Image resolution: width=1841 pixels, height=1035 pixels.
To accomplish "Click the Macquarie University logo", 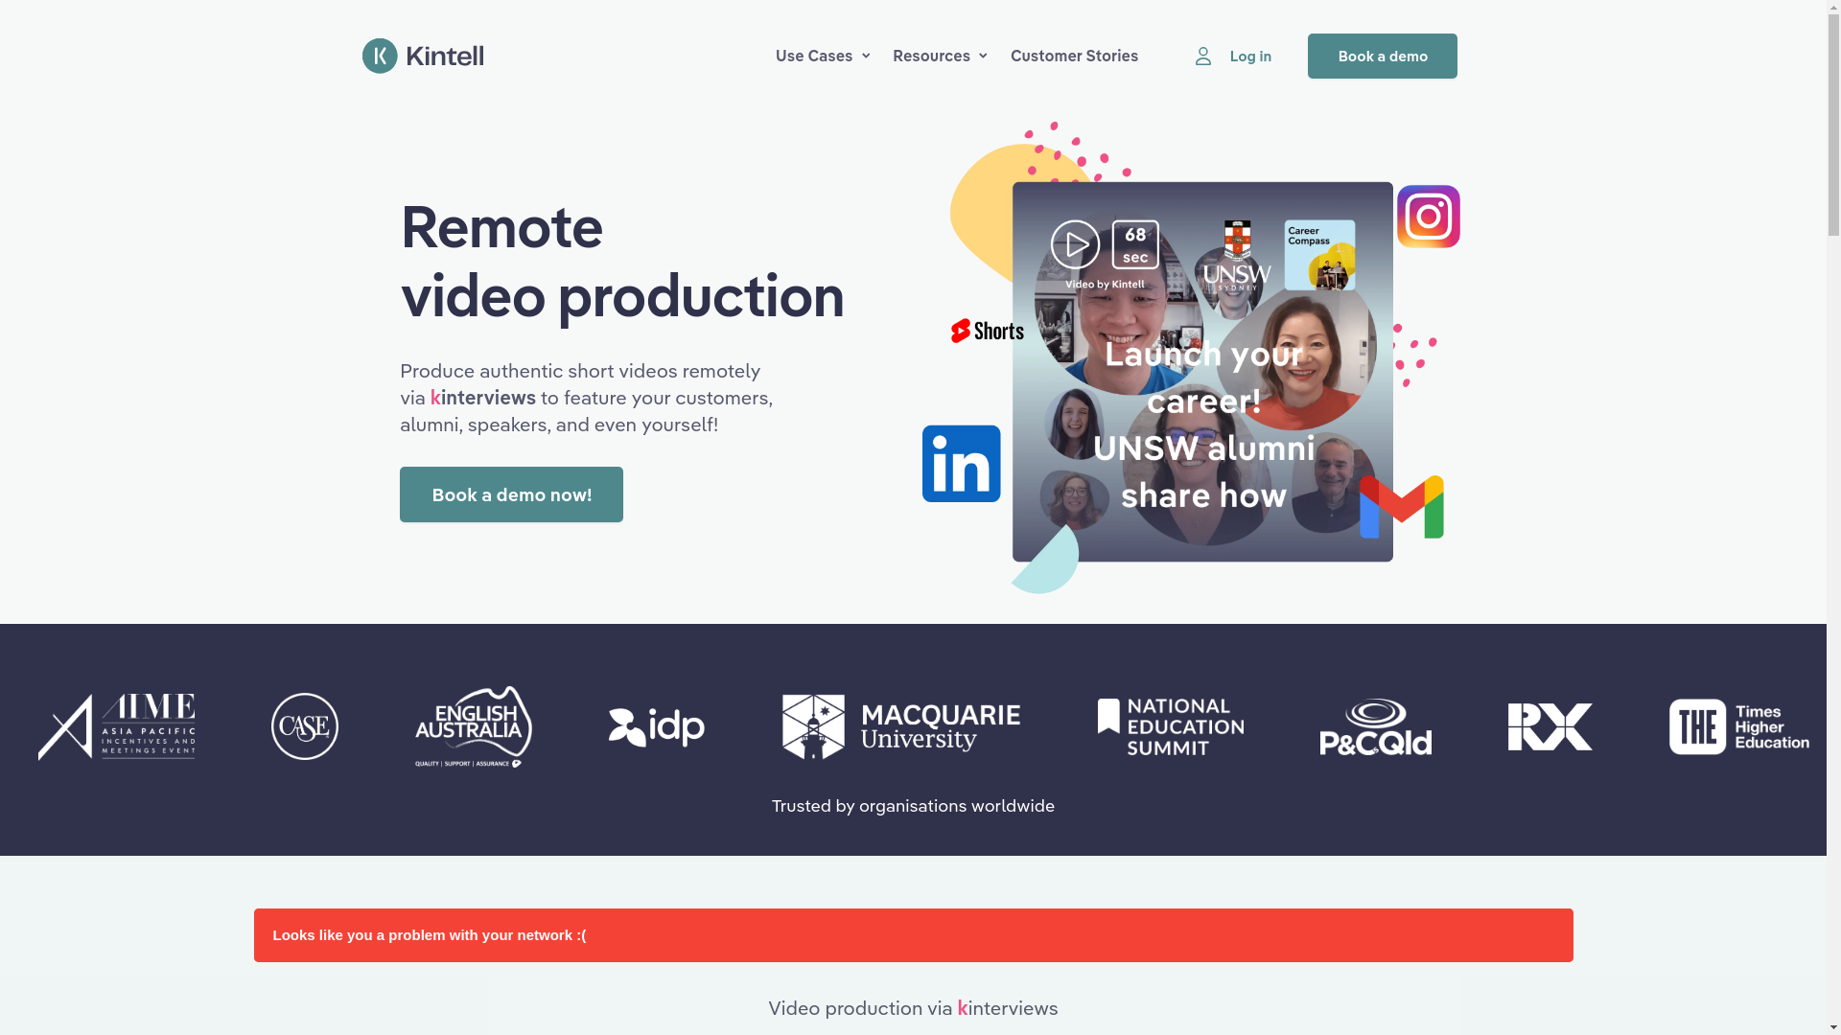I will click(900, 726).
